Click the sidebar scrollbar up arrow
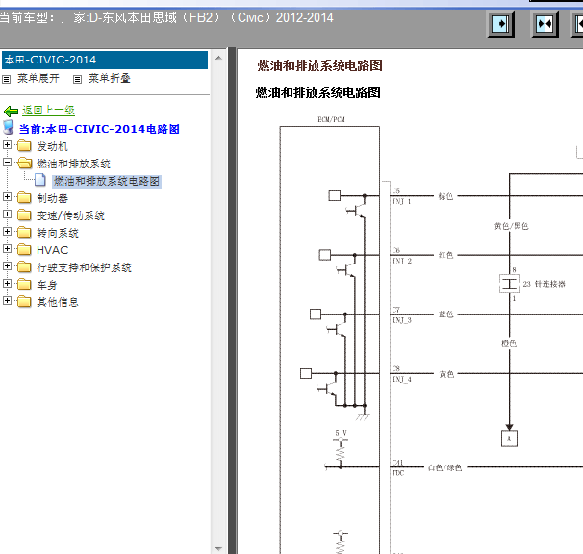Screen dimensions: 583x554 tap(218, 58)
